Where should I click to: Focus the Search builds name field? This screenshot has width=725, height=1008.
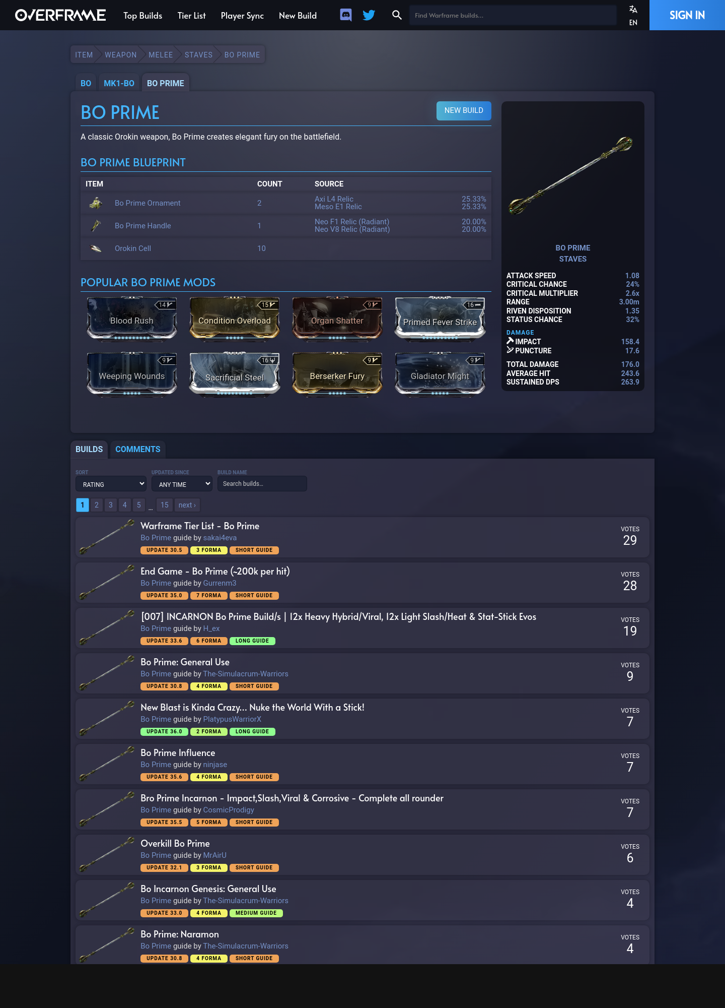[262, 484]
